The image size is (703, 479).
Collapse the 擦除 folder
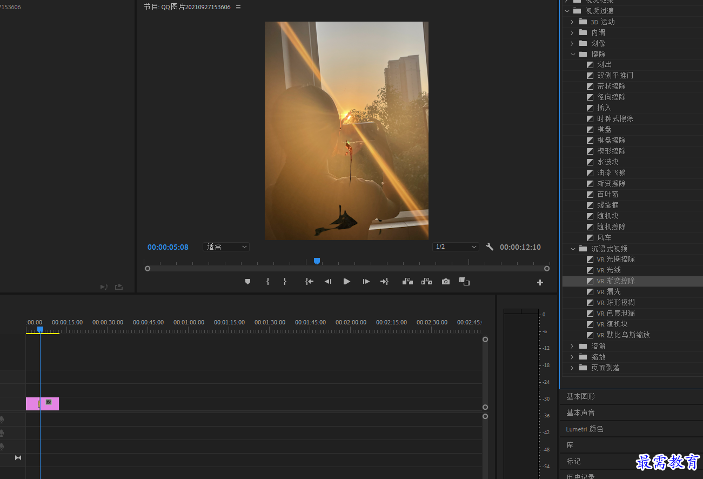(573, 54)
